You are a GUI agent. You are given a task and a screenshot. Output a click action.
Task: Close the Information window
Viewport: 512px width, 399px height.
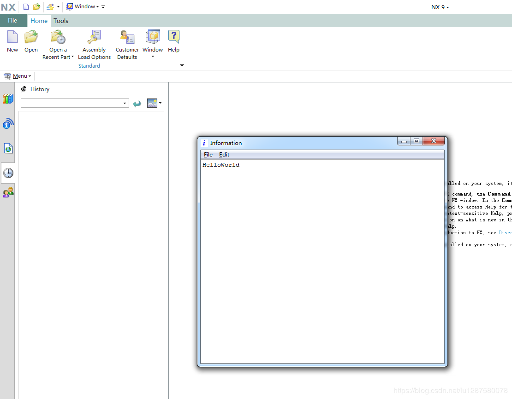(434, 141)
